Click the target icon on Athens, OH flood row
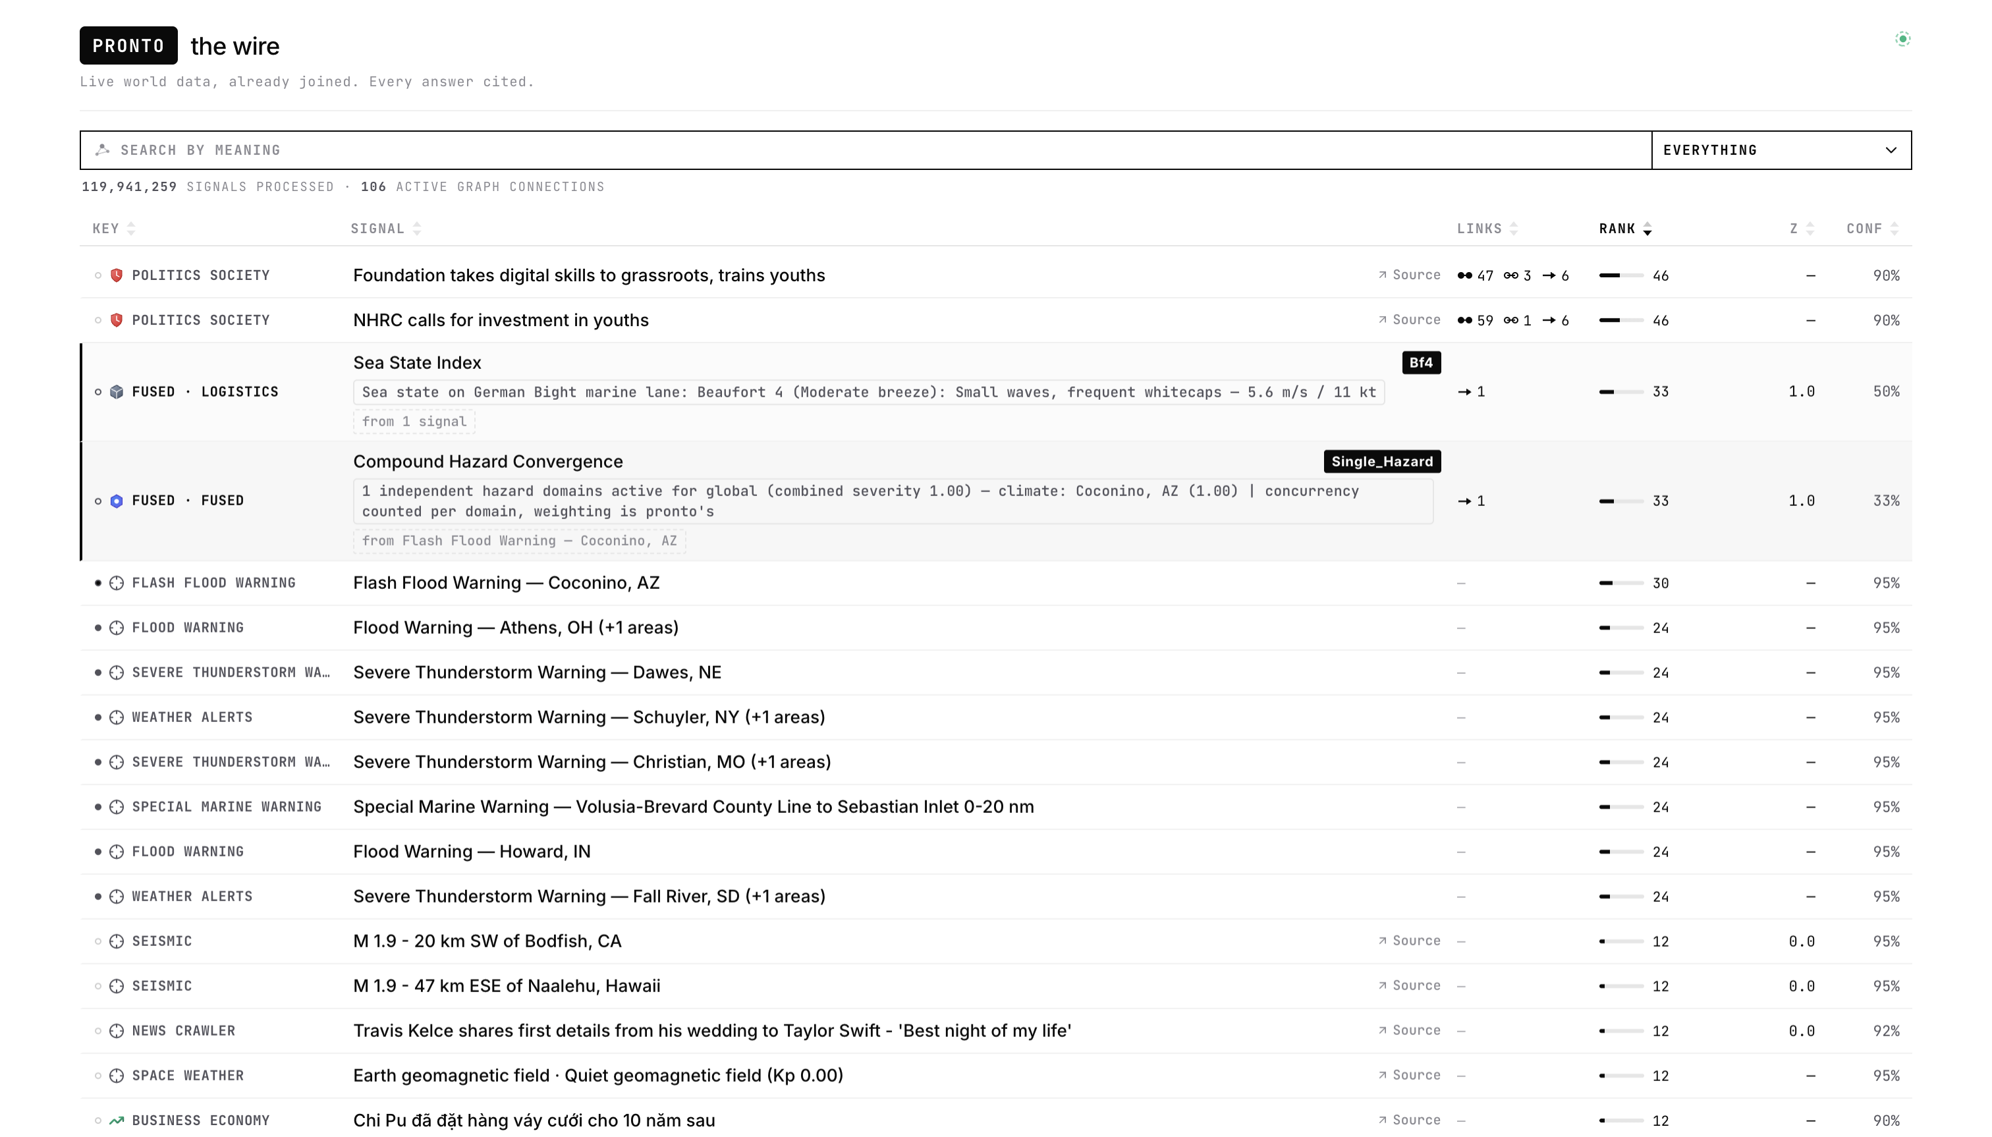The height and width of the screenshot is (1137, 1992). 117,628
